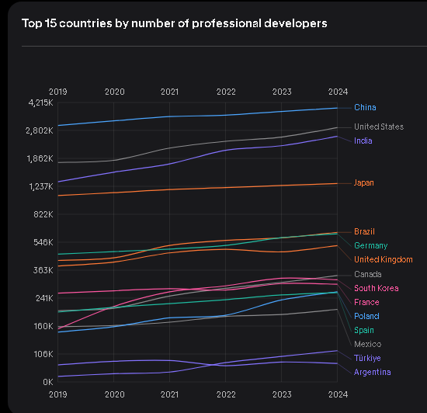The width and height of the screenshot is (427, 413).
Task: Click the 2019 label on top axis
Action: [57, 92]
